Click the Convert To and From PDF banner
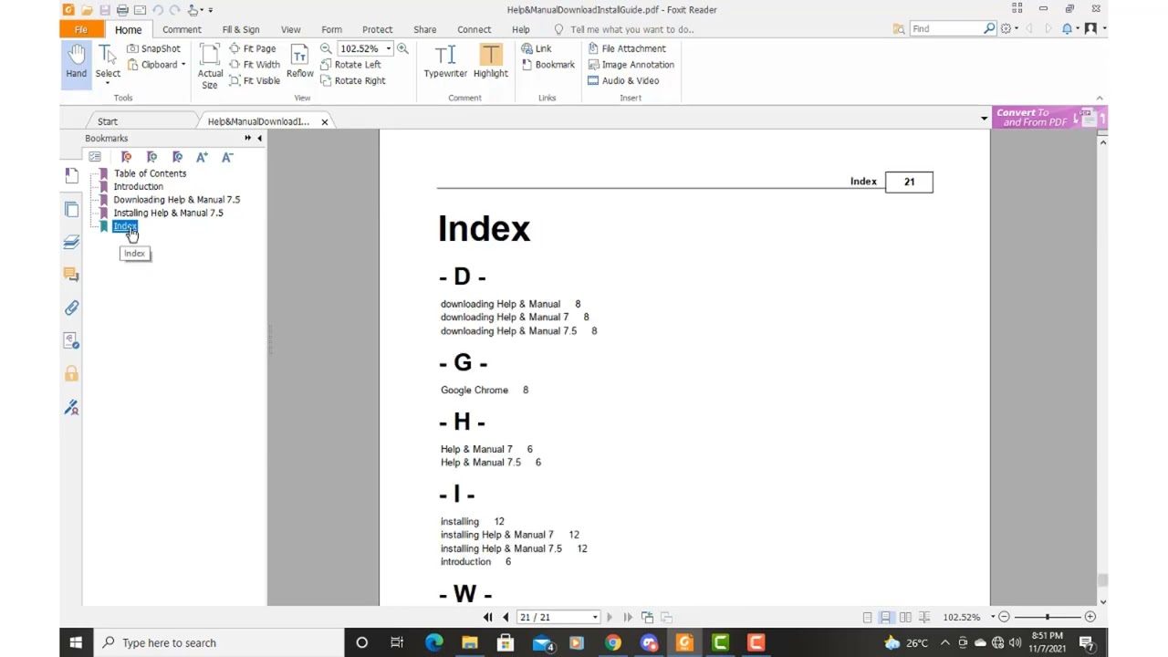The width and height of the screenshot is (1168, 657). (1048, 118)
